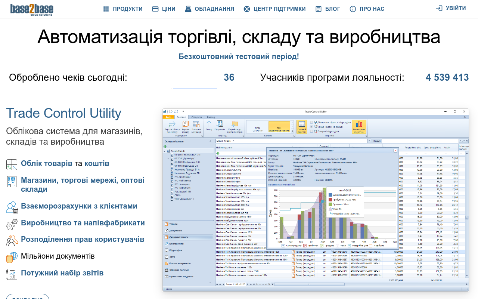Visit Центр підтримки in the navigation
Image resolution: width=478 pixels, height=299 pixels.
(274, 9)
